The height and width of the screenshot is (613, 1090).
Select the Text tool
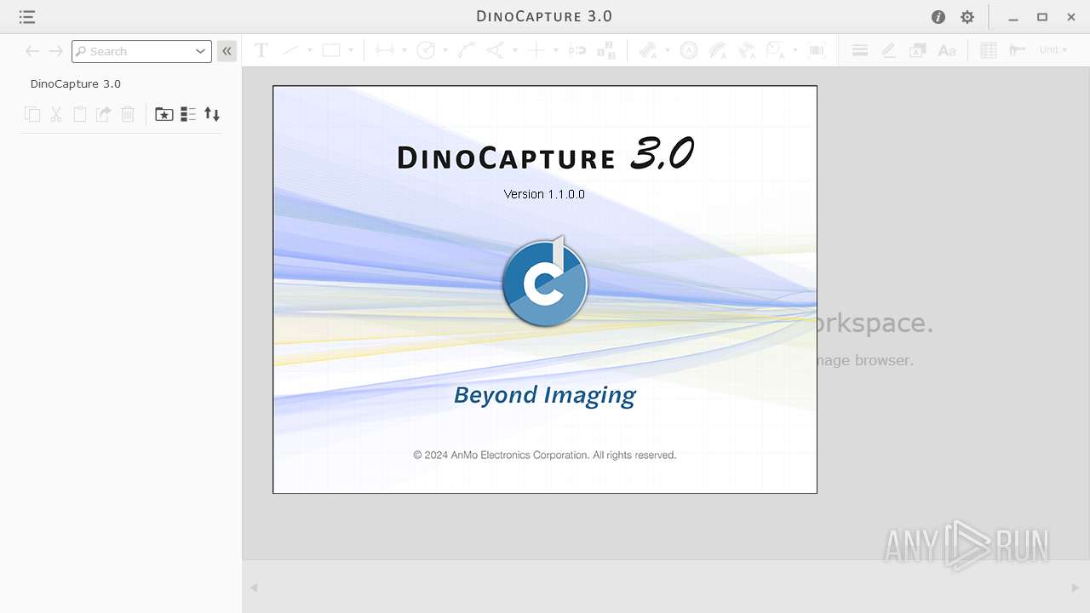261,50
